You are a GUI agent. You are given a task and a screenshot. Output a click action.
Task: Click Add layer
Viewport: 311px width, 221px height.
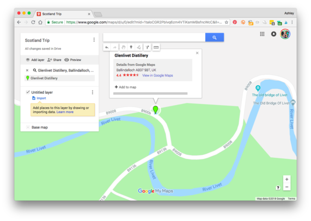tap(35, 60)
